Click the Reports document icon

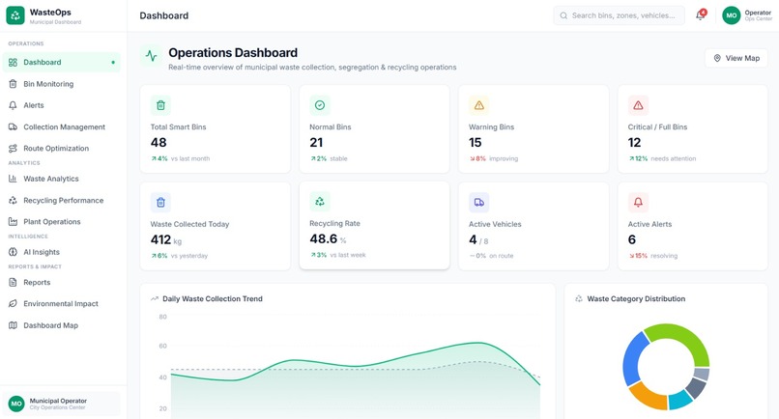(x=13, y=283)
